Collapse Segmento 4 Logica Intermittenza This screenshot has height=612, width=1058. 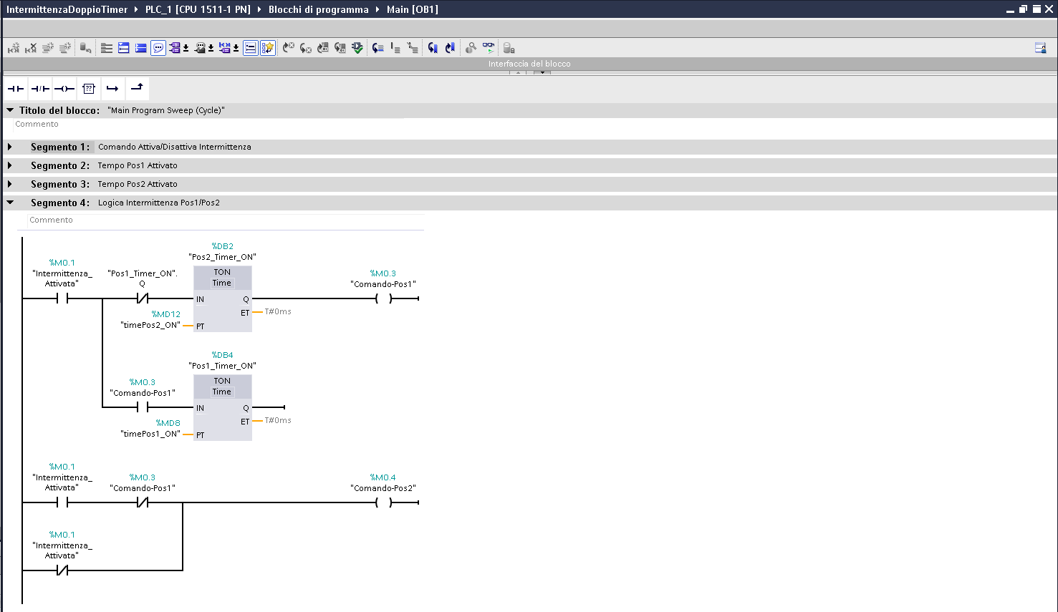(10, 203)
